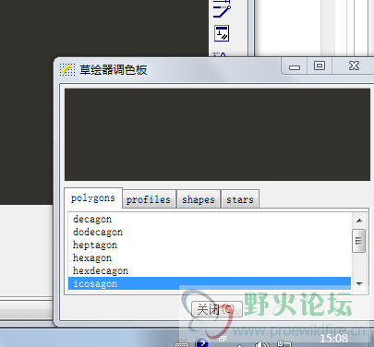Click the 关闭 close button

tap(217, 309)
